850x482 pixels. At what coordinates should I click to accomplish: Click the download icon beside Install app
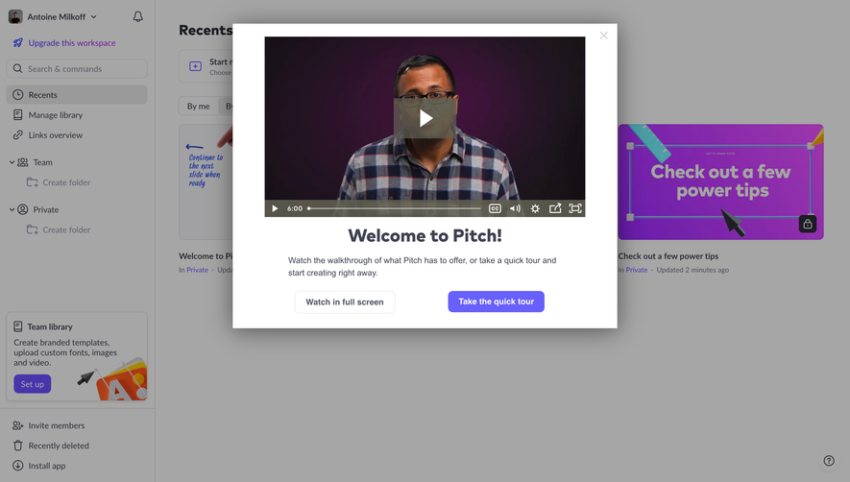18,465
